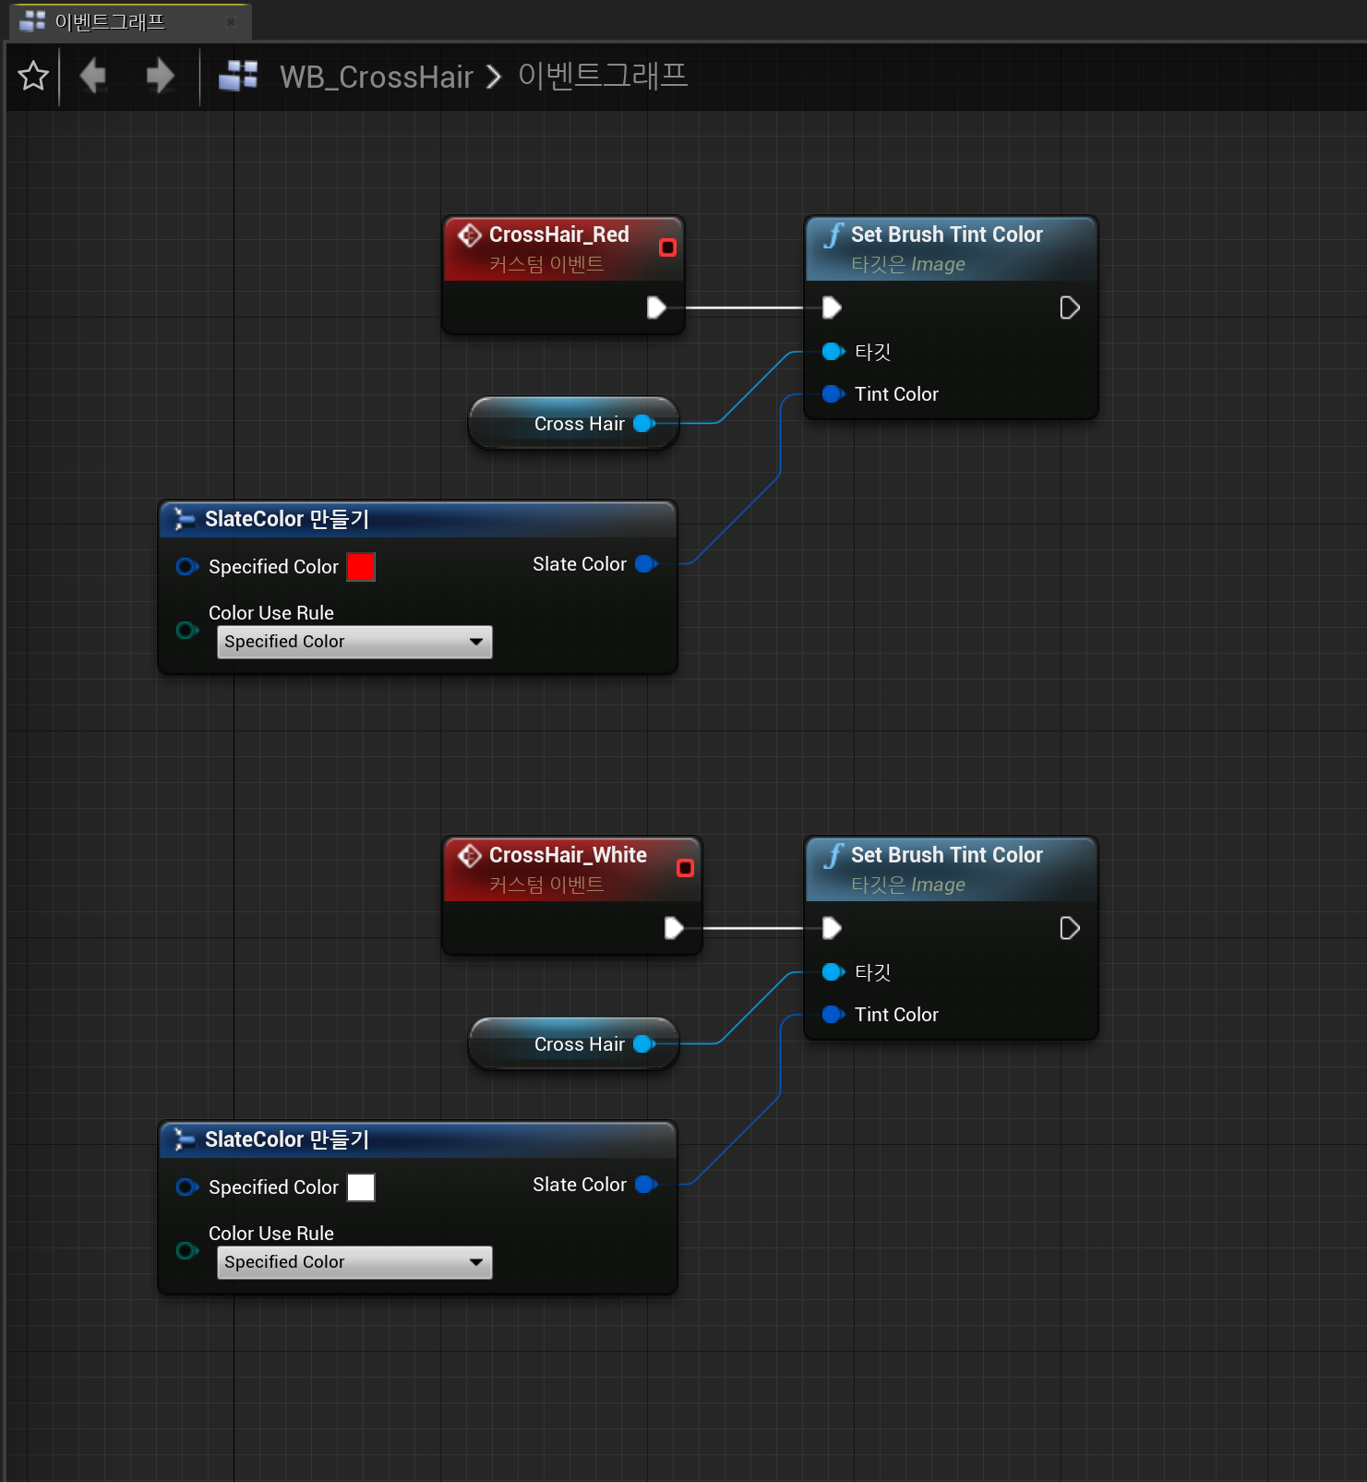Open upper Color Use Rule dropdown
Viewport: 1367px width, 1482px height.
(354, 642)
